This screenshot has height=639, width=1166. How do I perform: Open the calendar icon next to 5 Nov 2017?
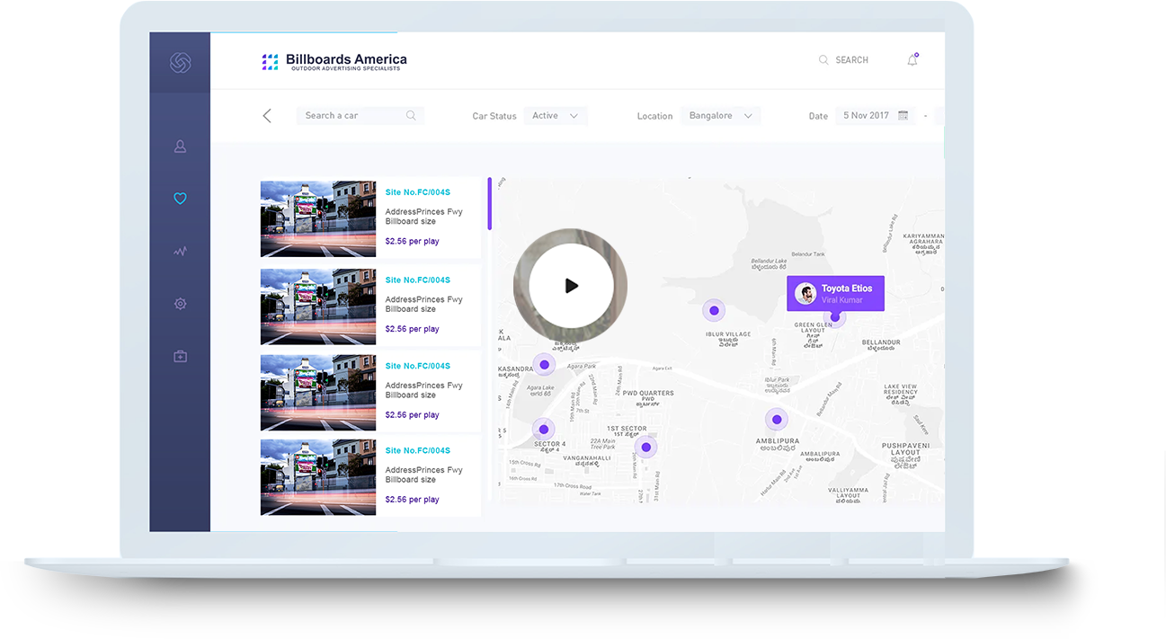click(x=903, y=115)
